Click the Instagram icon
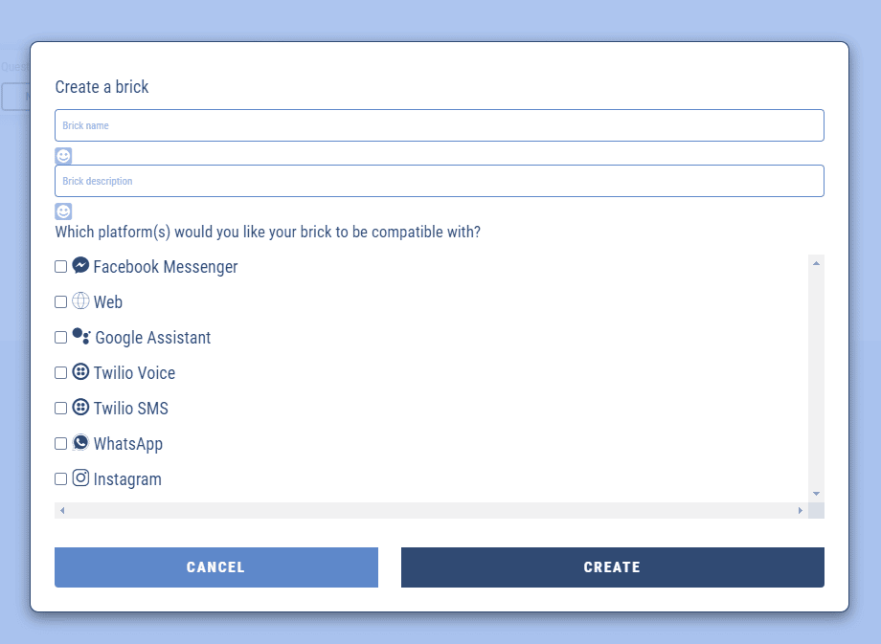This screenshot has width=881, height=644. (x=80, y=478)
